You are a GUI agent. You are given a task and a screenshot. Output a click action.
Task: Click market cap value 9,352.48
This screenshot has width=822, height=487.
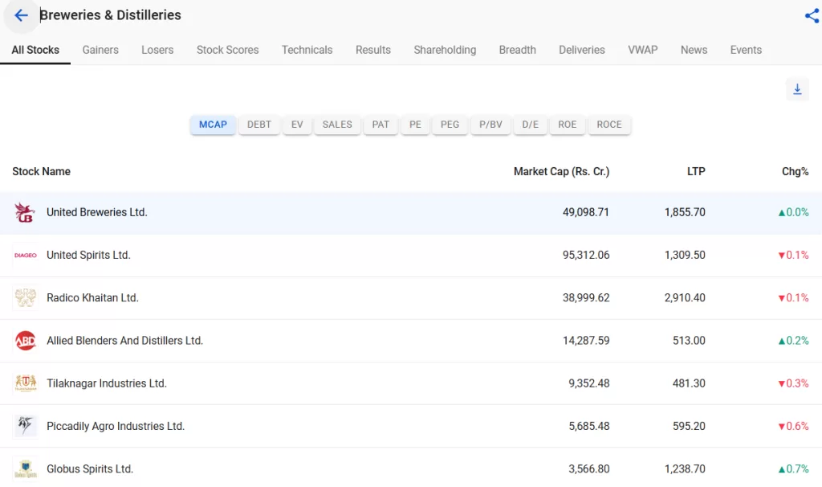tap(588, 383)
